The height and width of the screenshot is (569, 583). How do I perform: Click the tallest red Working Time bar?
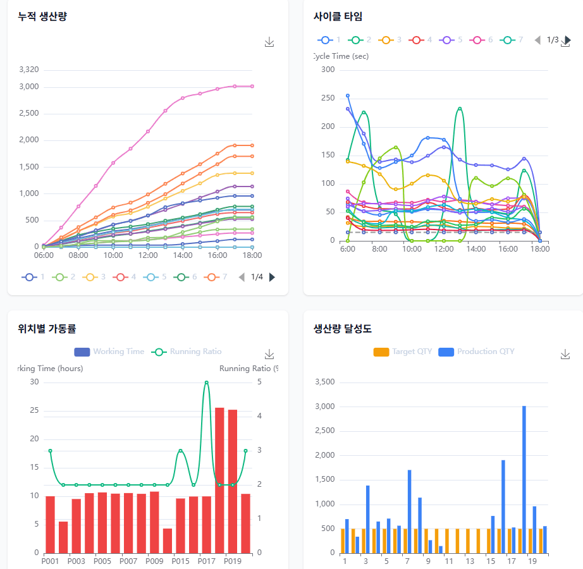[x=219, y=480]
